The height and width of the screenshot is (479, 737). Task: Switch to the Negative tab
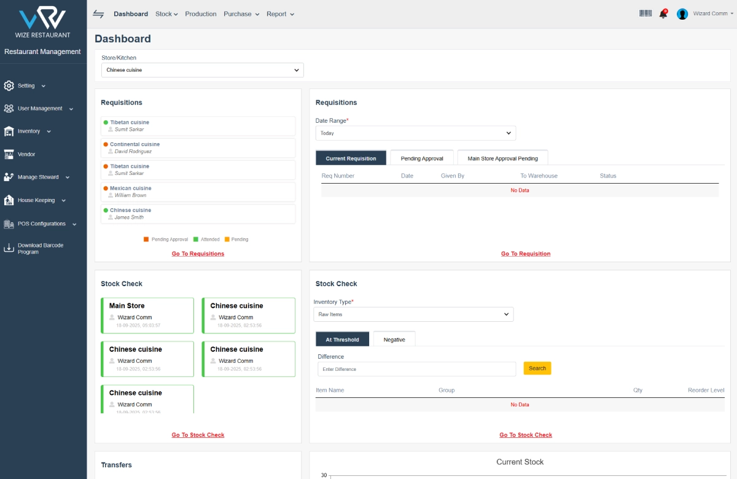tap(394, 340)
